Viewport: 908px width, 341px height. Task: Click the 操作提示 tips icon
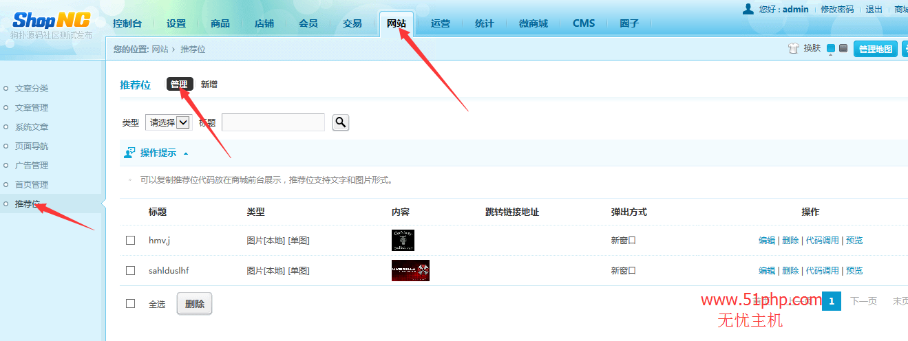click(x=129, y=153)
